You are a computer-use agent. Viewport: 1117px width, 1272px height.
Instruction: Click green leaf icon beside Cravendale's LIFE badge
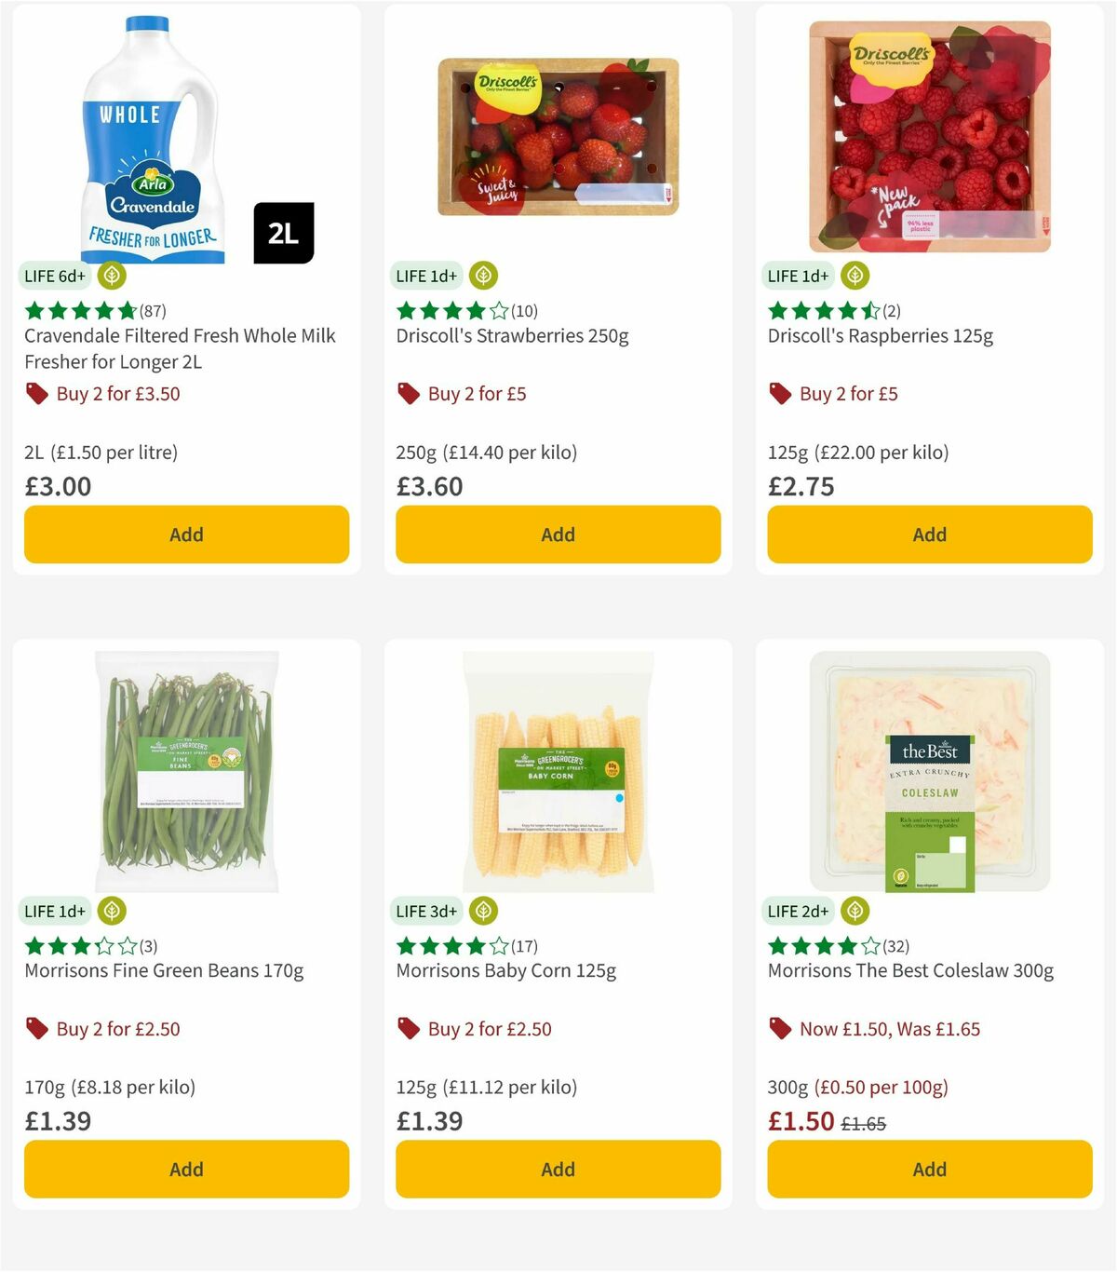pyautogui.click(x=111, y=275)
